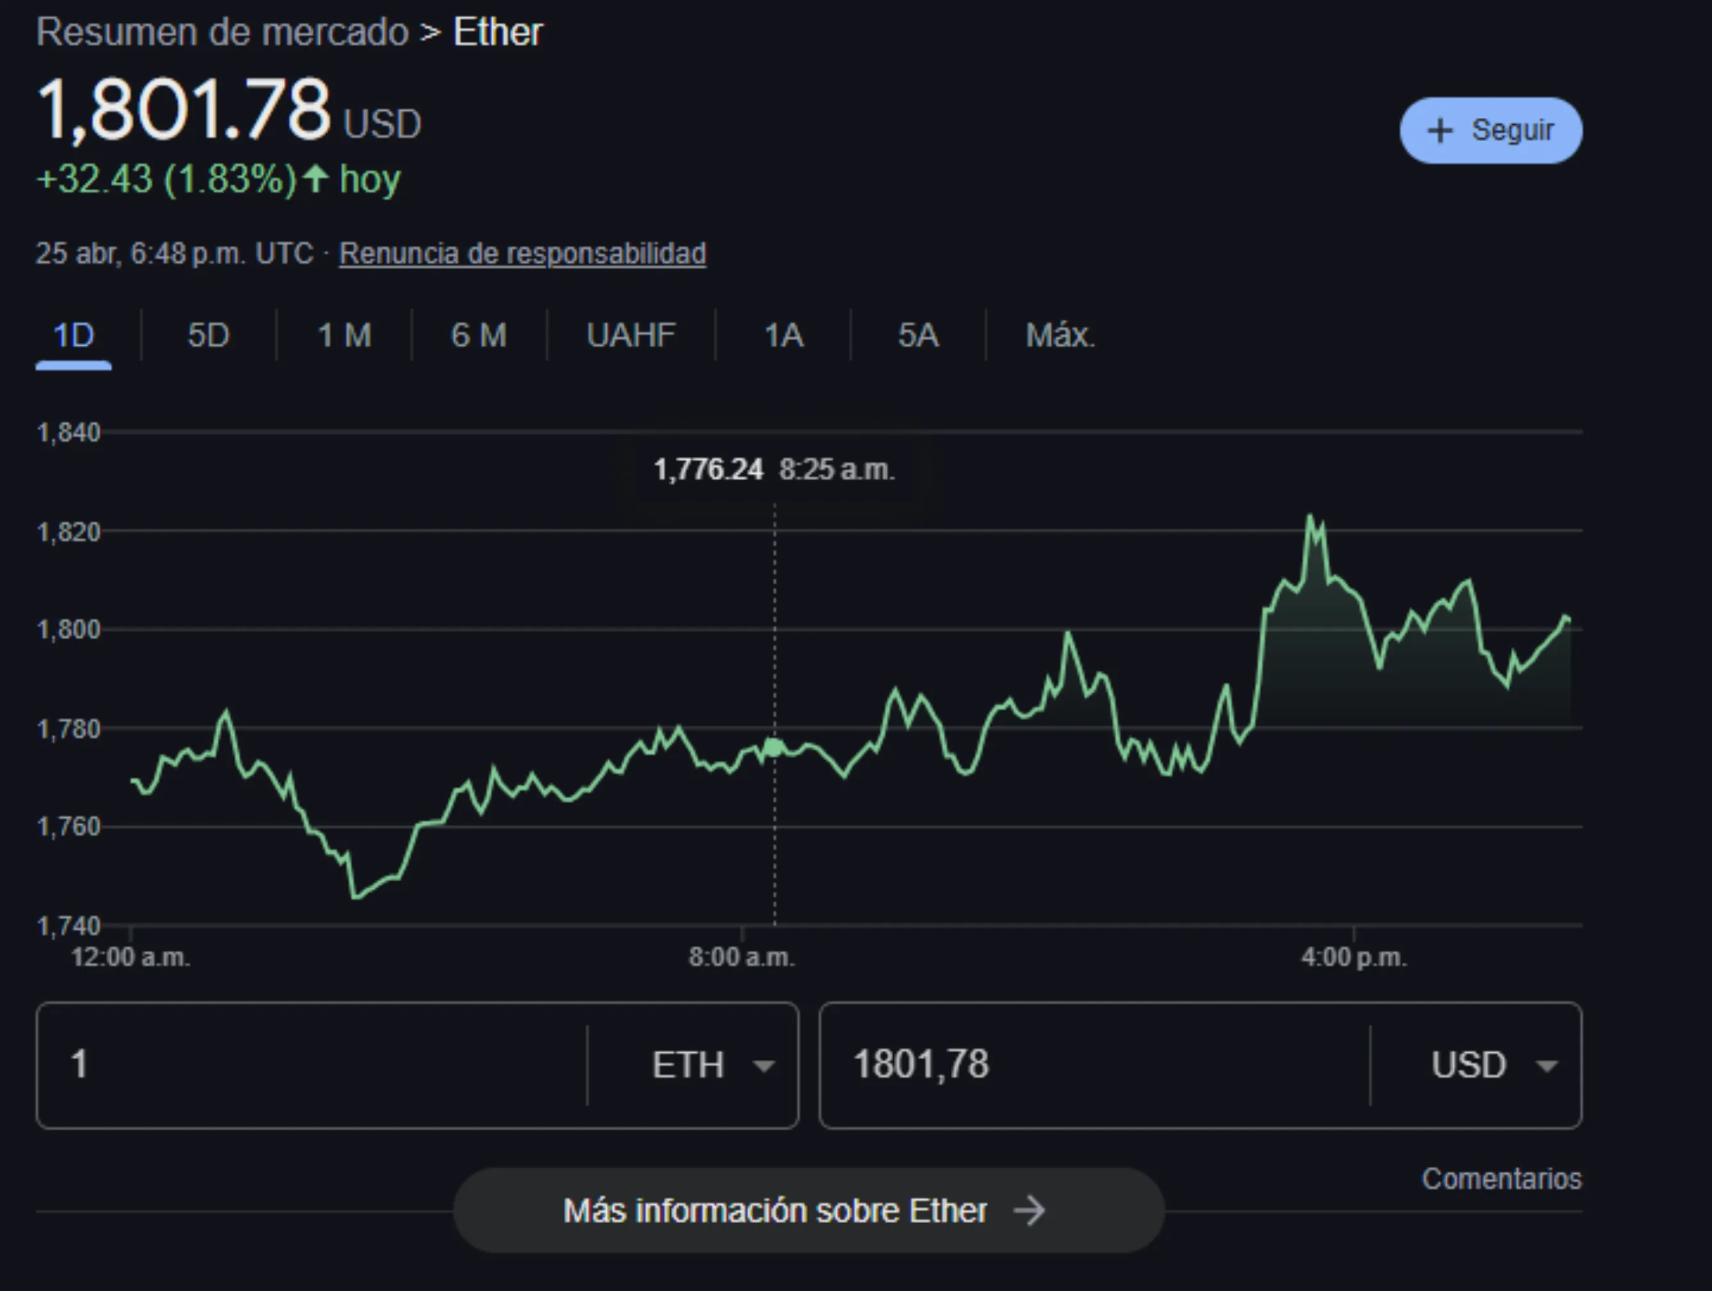Image resolution: width=1712 pixels, height=1291 pixels.
Task: Click the plus icon next to Seguir
Action: point(1440,130)
